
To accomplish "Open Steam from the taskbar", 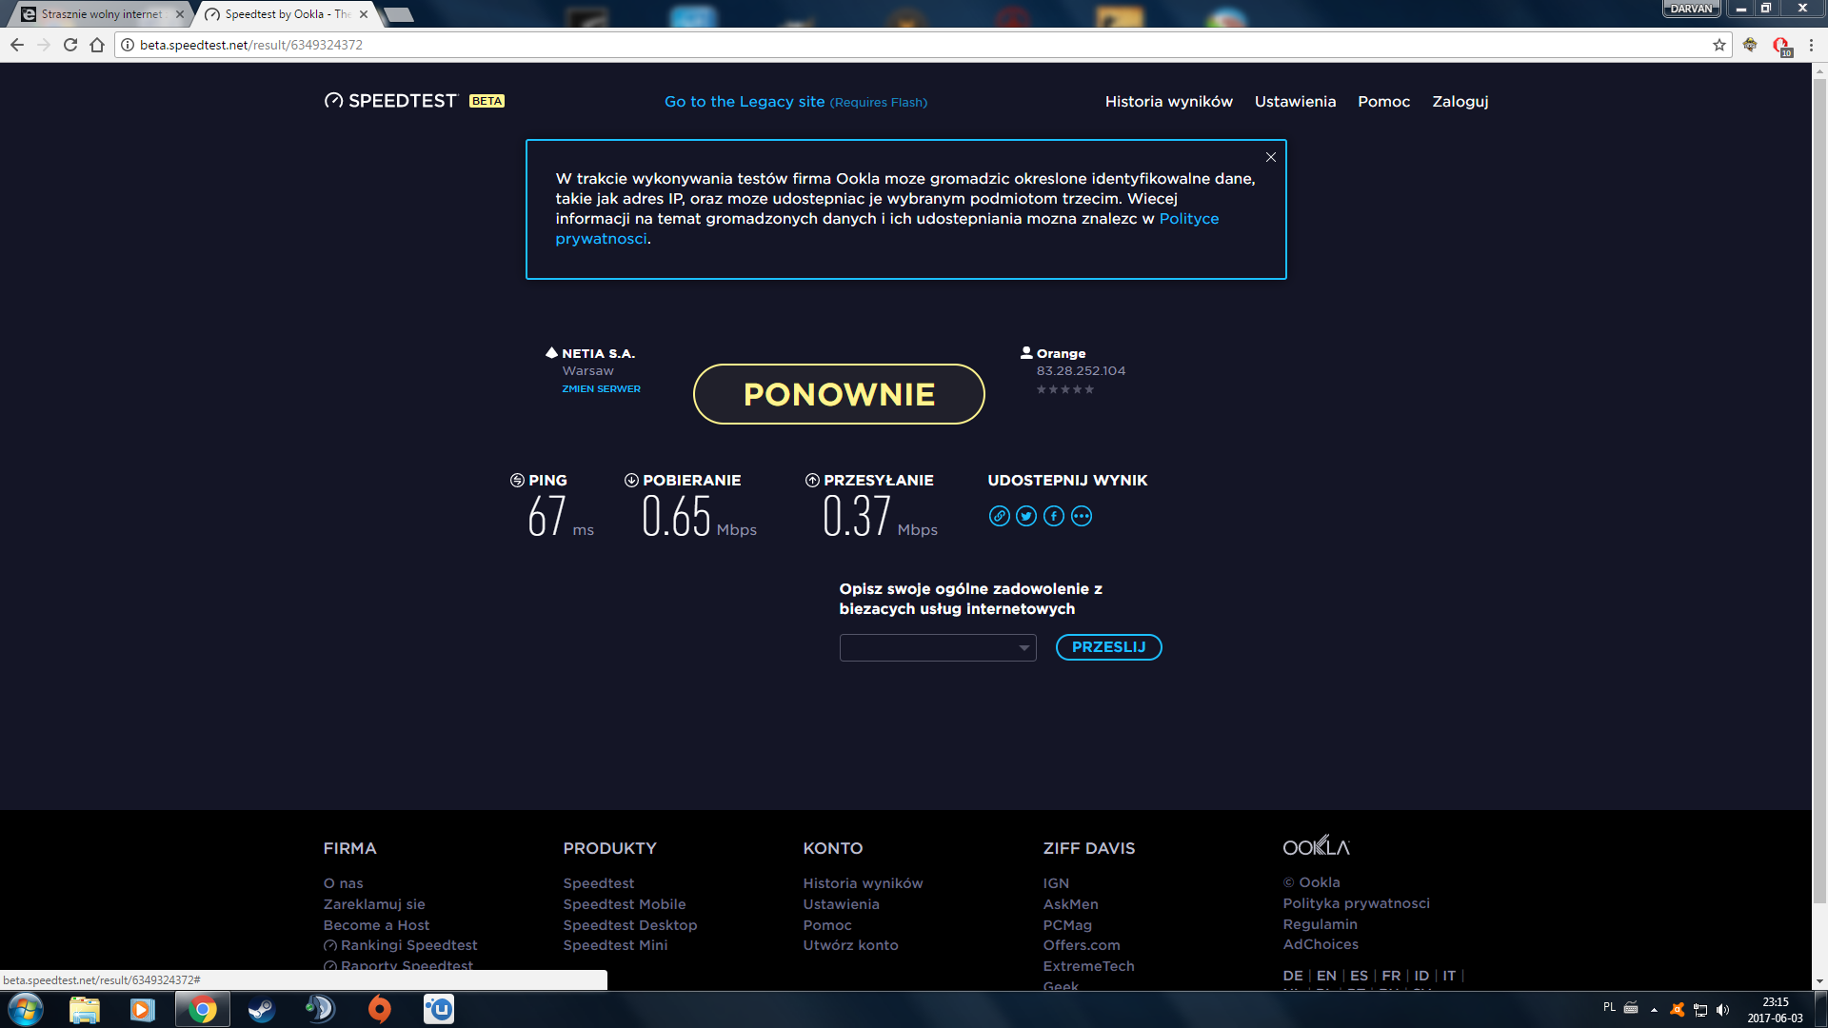I will point(261,1009).
